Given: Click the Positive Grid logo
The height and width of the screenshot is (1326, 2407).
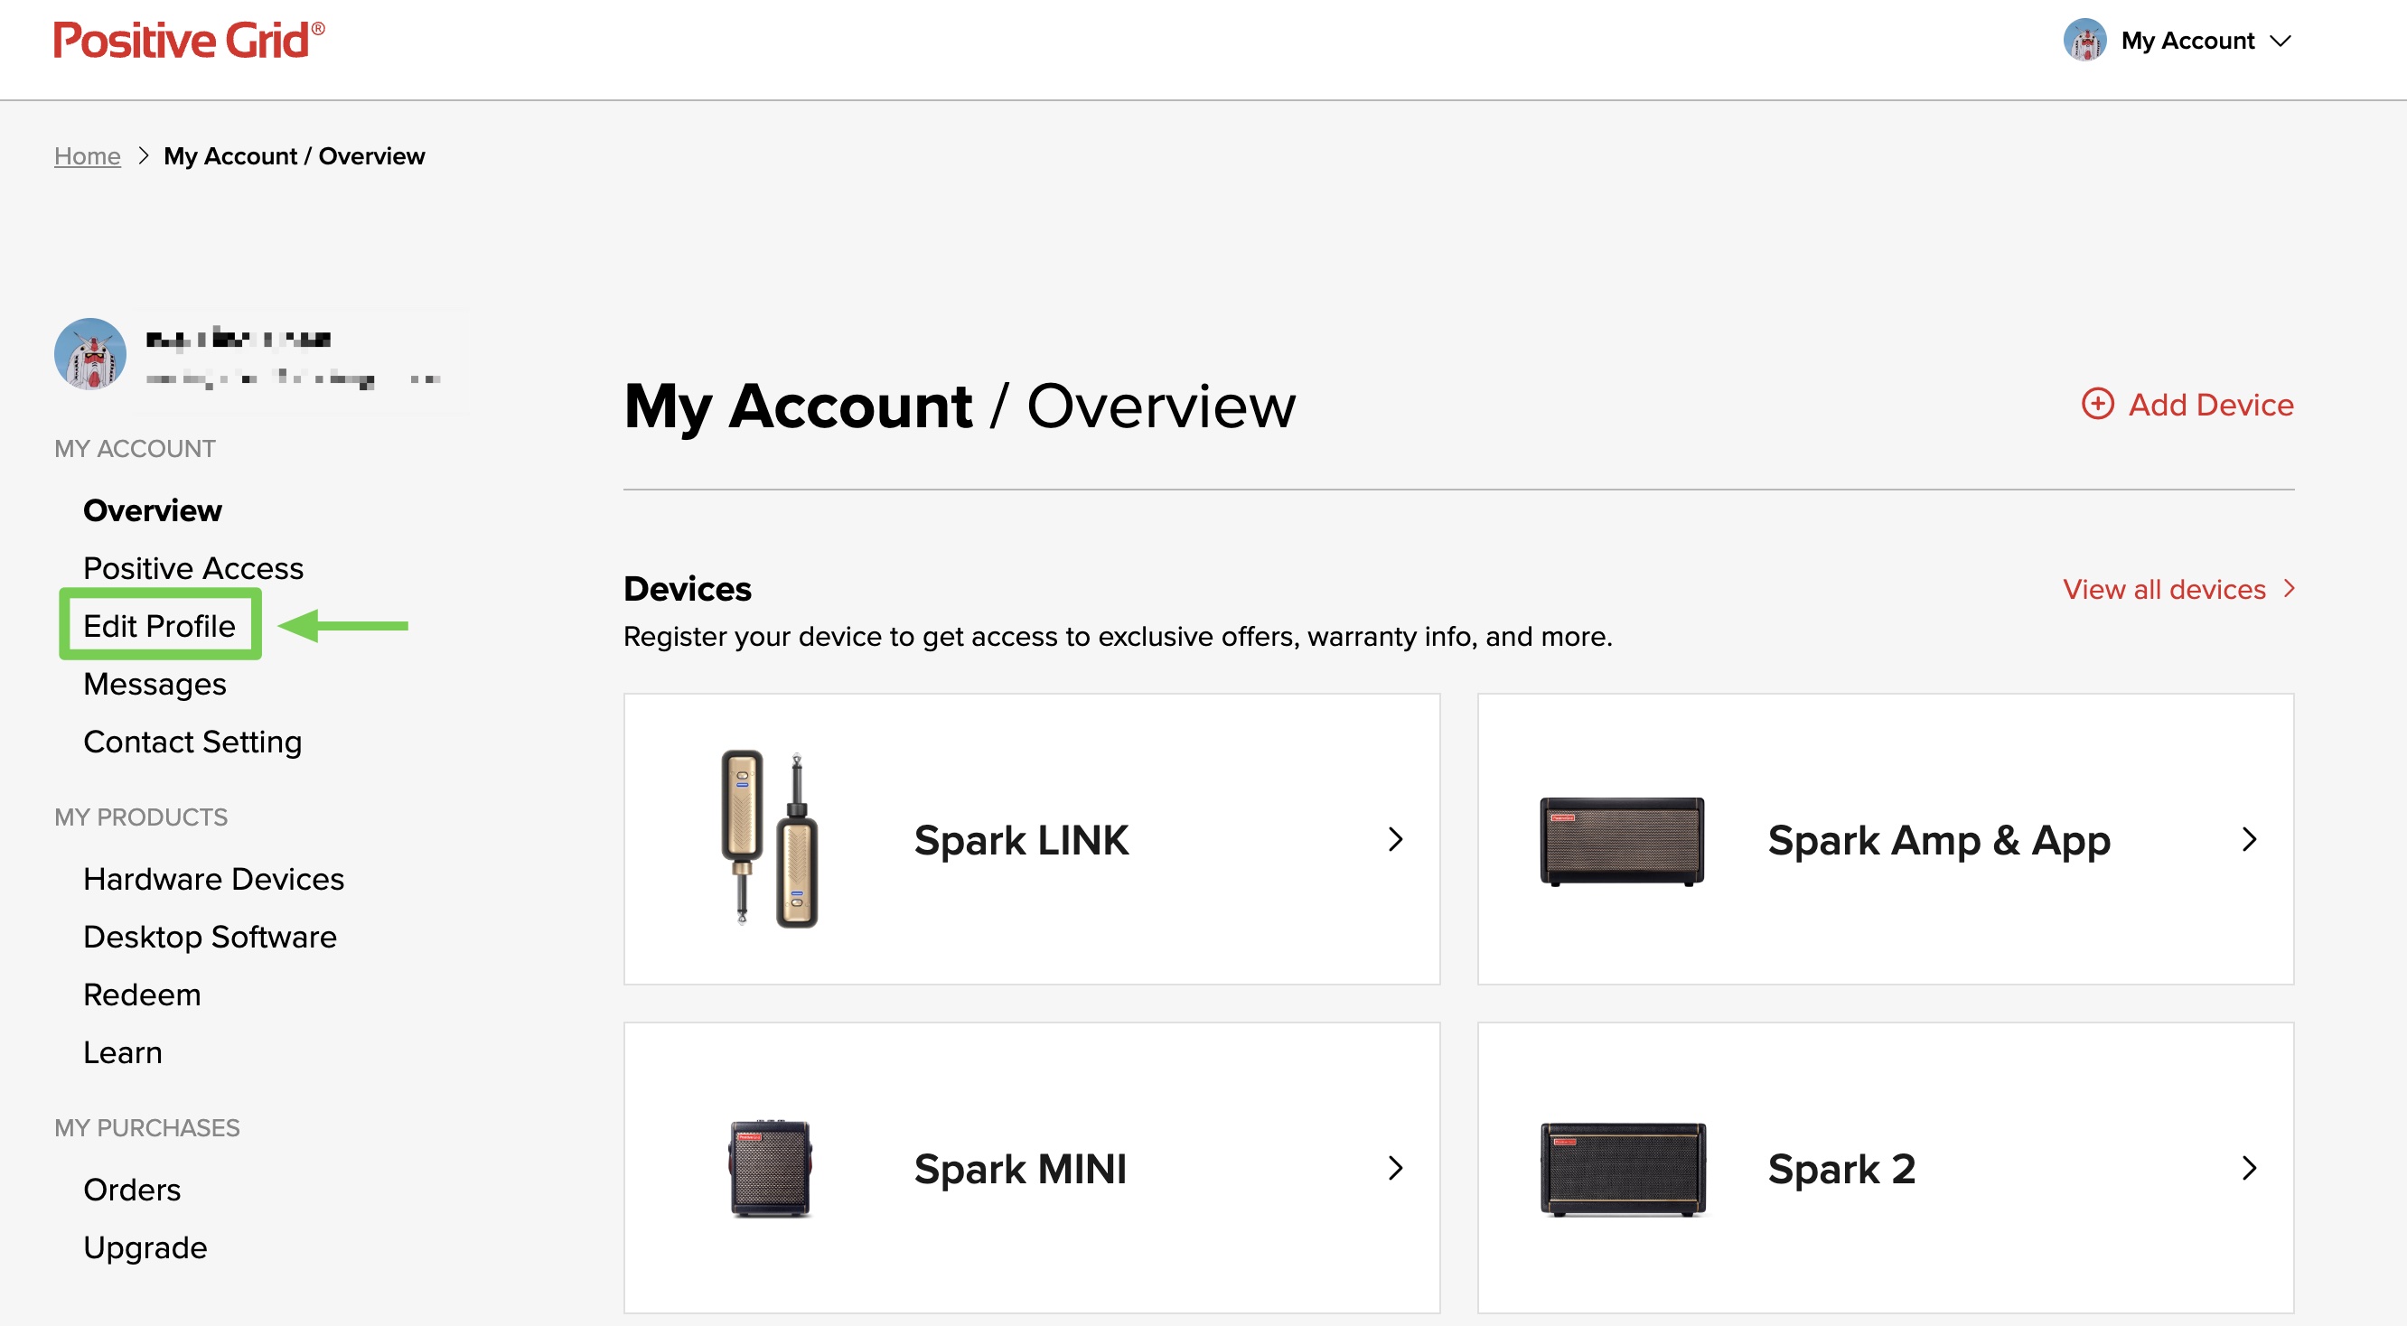Looking at the screenshot, I should coord(189,40).
